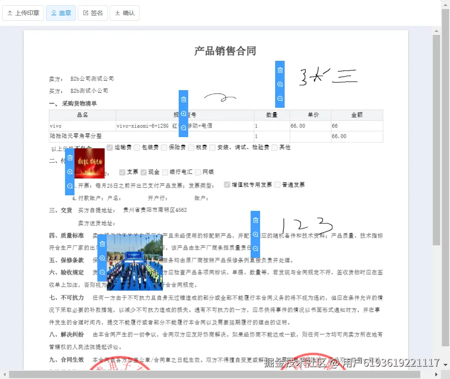Click the 数量 column header
This screenshot has width=450, height=379.
pos(272,115)
